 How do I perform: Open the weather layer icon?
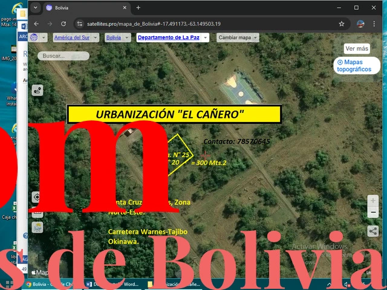click(37, 228)
